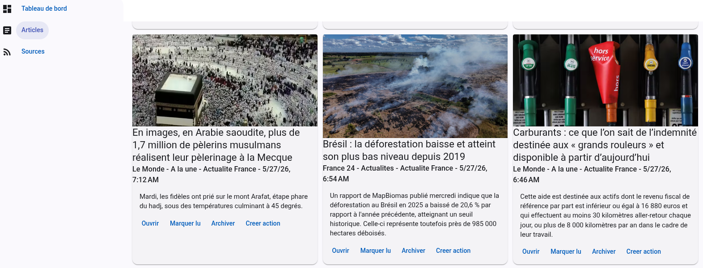The height and width of the screenshot is (268, 703).
Task: Open the Brésil déforestation article
Action: point(341,251)
